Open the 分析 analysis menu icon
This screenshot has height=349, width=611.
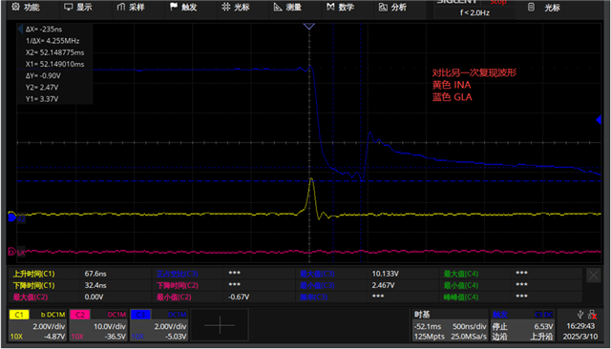[383, 7]
